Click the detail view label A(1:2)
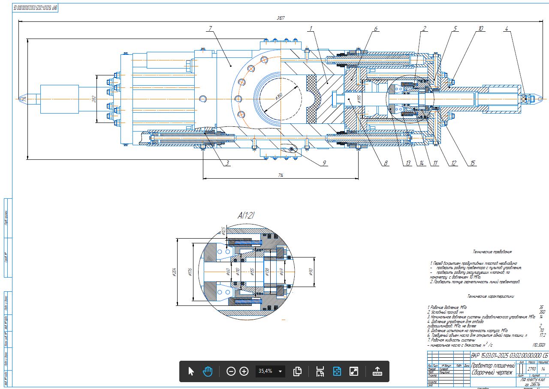This screenshot has width=549, height=389. 246,216
